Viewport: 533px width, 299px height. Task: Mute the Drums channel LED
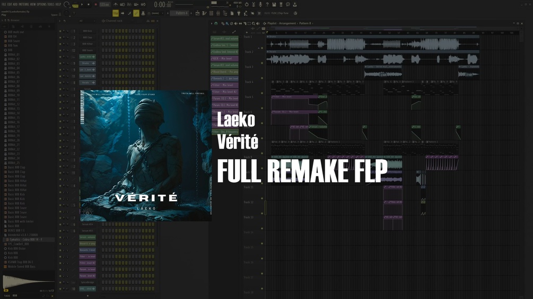(60, 64)
